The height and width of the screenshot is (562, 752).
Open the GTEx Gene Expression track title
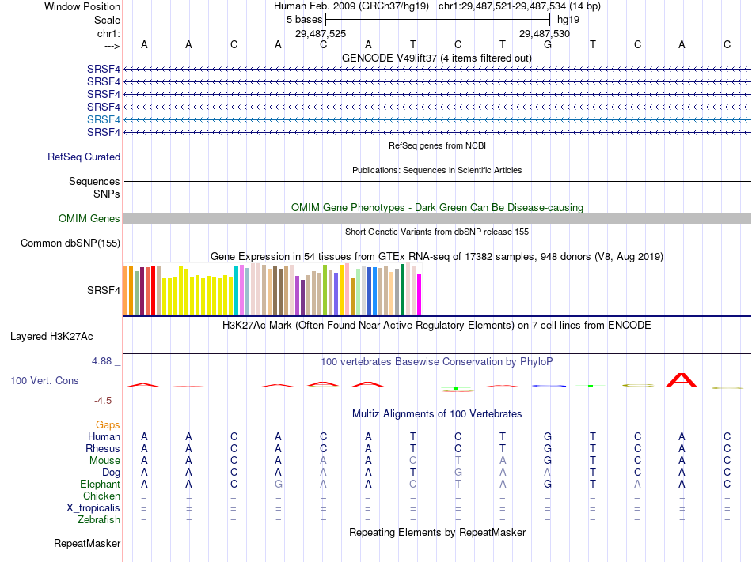tap(437, 257)
